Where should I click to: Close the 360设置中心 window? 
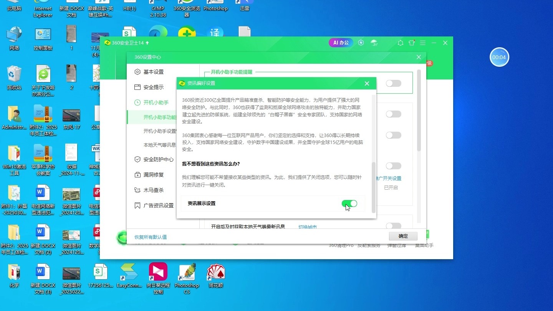pyautogui.click(x=419, y=57)
